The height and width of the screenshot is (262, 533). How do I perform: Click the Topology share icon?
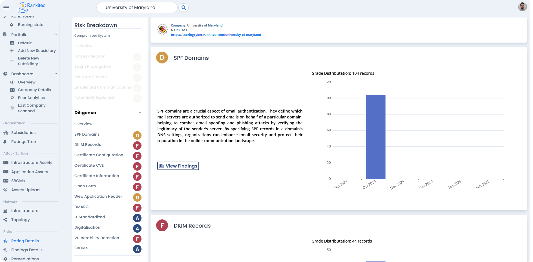[5, 220]
